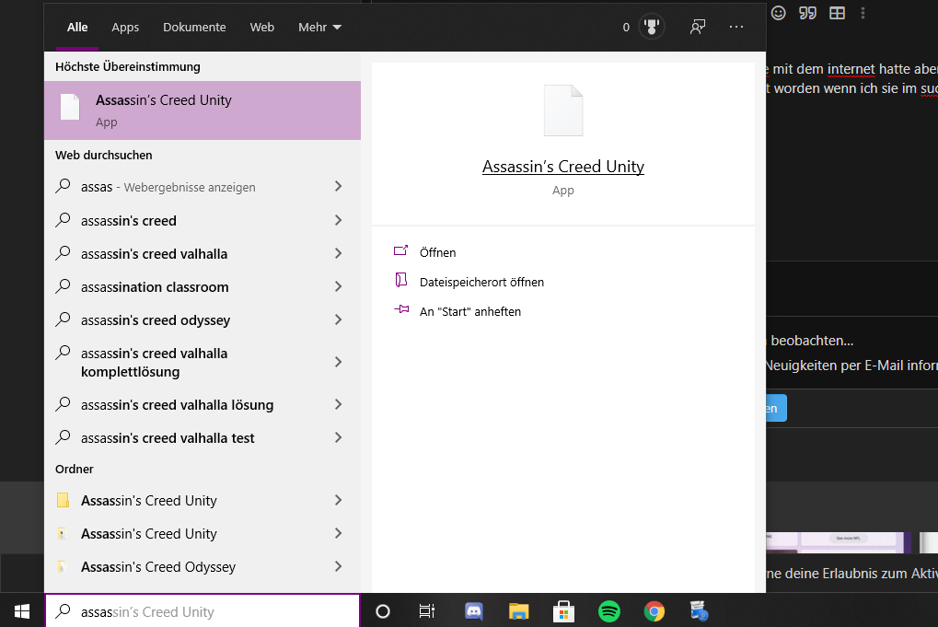Launch Google Chrome from the taskbar

pos(654,610)
